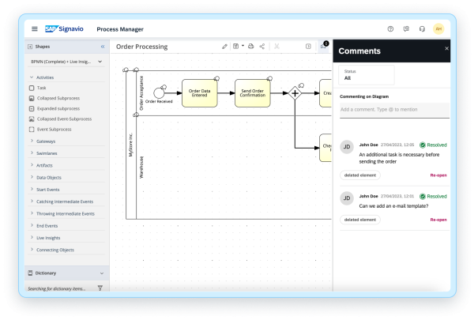Re-open the additional task comment

[438, 175]
